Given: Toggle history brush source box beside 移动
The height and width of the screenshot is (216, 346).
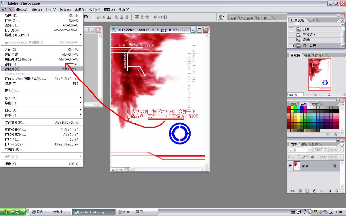Looking at the screenshot, I should [x=291, y=40].
